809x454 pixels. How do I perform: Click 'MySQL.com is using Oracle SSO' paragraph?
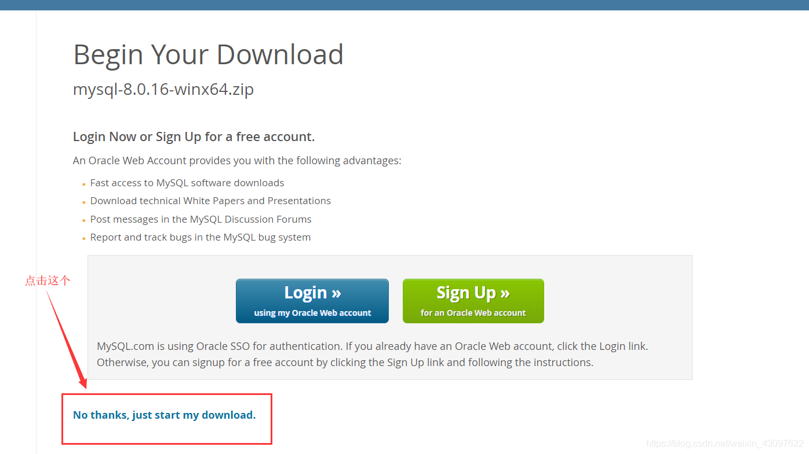point(373,355)
